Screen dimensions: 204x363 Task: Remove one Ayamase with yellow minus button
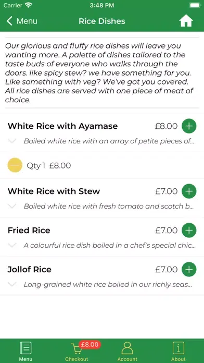pyautogui.click(x=15, y=165)
